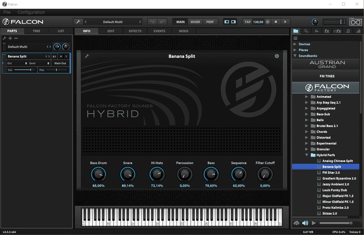364x235 pixels.
Task: Open the File menu
Action: pos(7,12)
